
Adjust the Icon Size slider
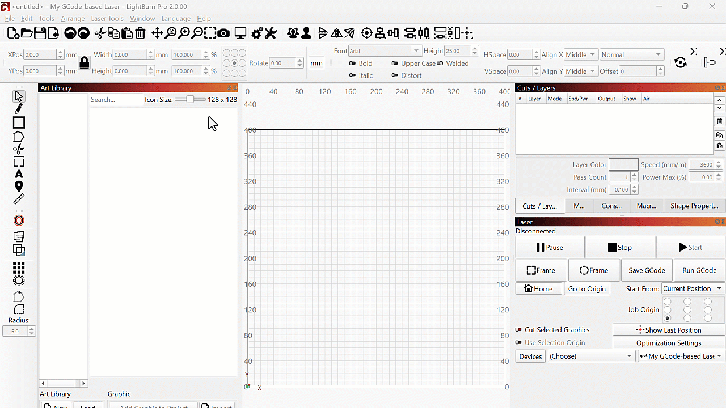pyautogui.click(x=190, y=100)
